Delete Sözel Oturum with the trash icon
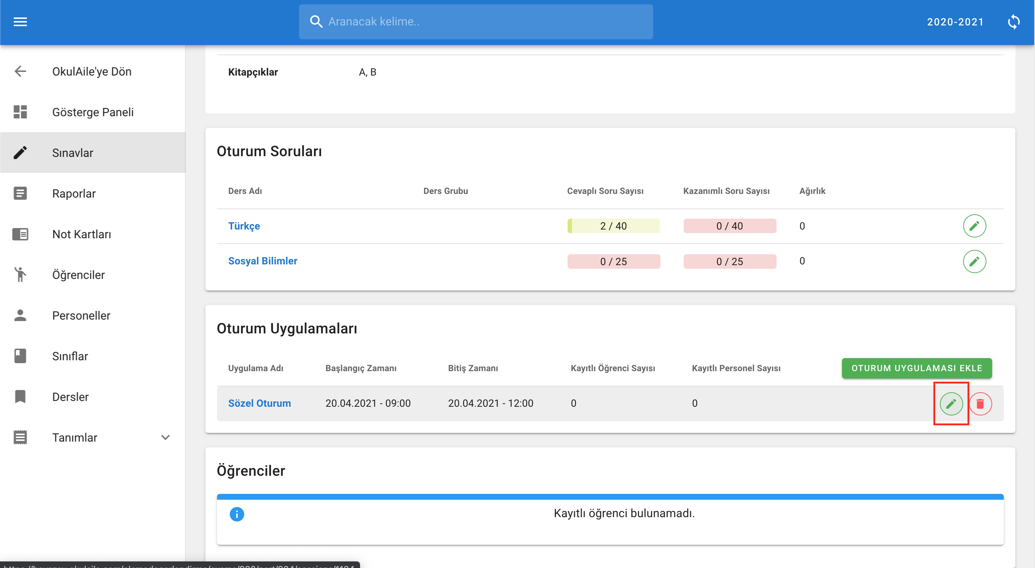 pyautogui.click(x=980, y=403)
